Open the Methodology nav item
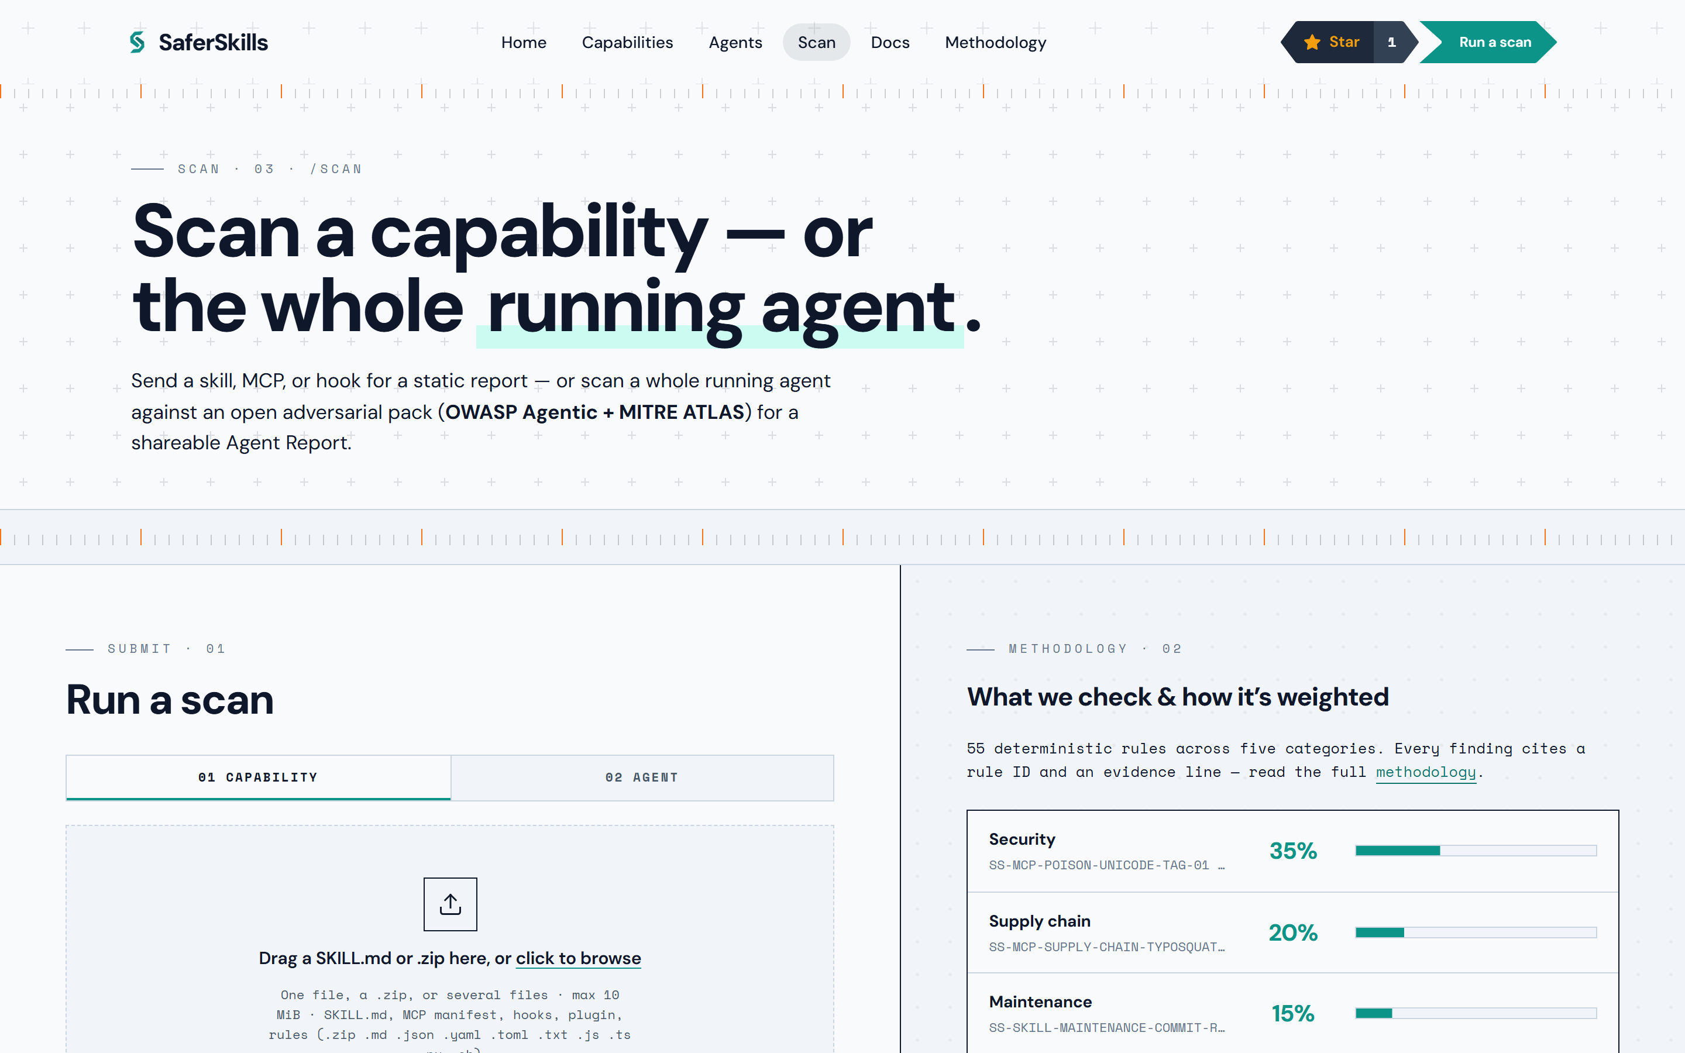This screenshot has width=1685, height=1053. 995,43
